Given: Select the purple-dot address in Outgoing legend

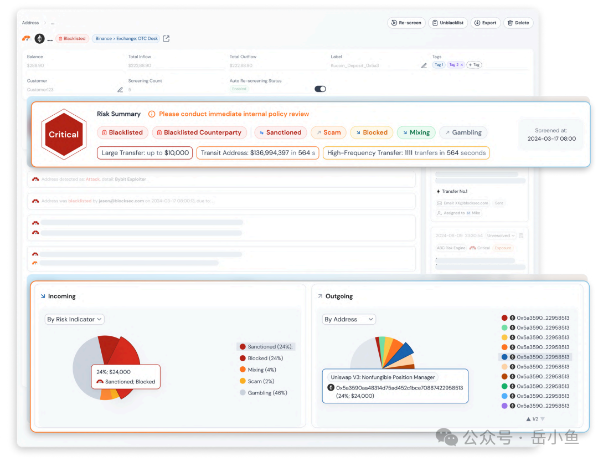Looking at the screenshot, I should pos(535,406).
